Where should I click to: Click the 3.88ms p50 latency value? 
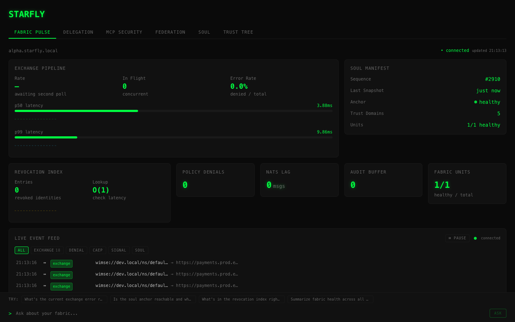[x=324, y=106]
